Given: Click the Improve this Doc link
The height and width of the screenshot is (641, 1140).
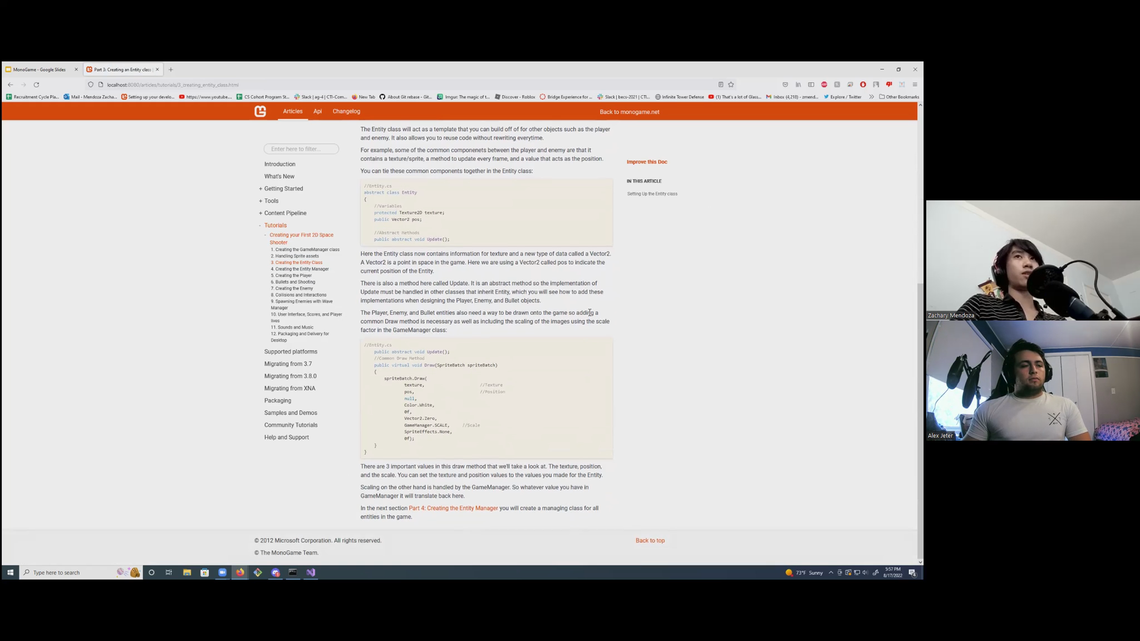Looking at the screenshot, I should point(646,162).
